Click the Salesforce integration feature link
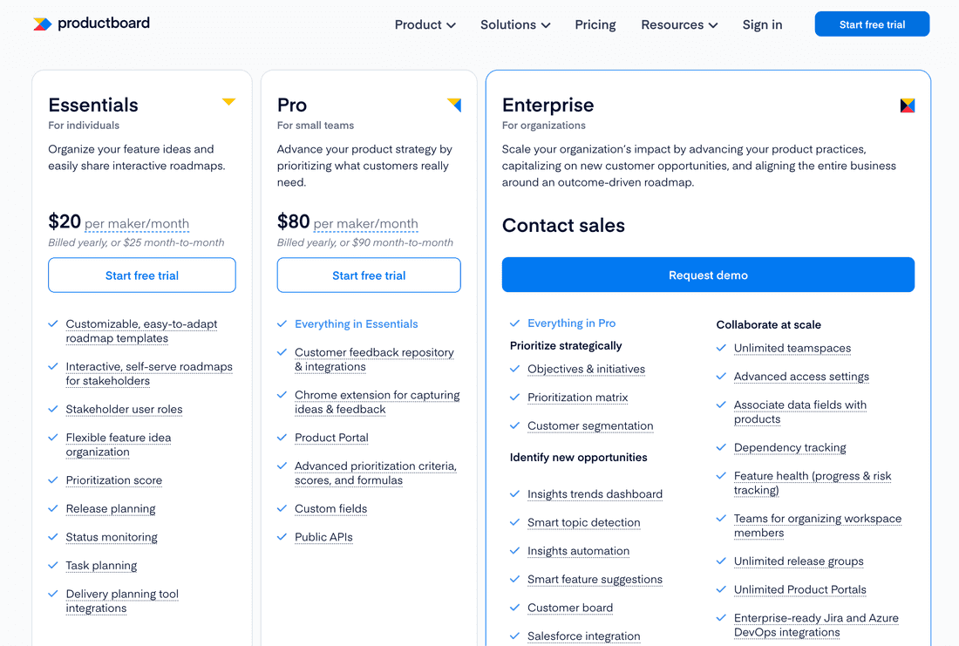This screenshot has height=646, width=959. pyautogui.click(x=583, y=636)
